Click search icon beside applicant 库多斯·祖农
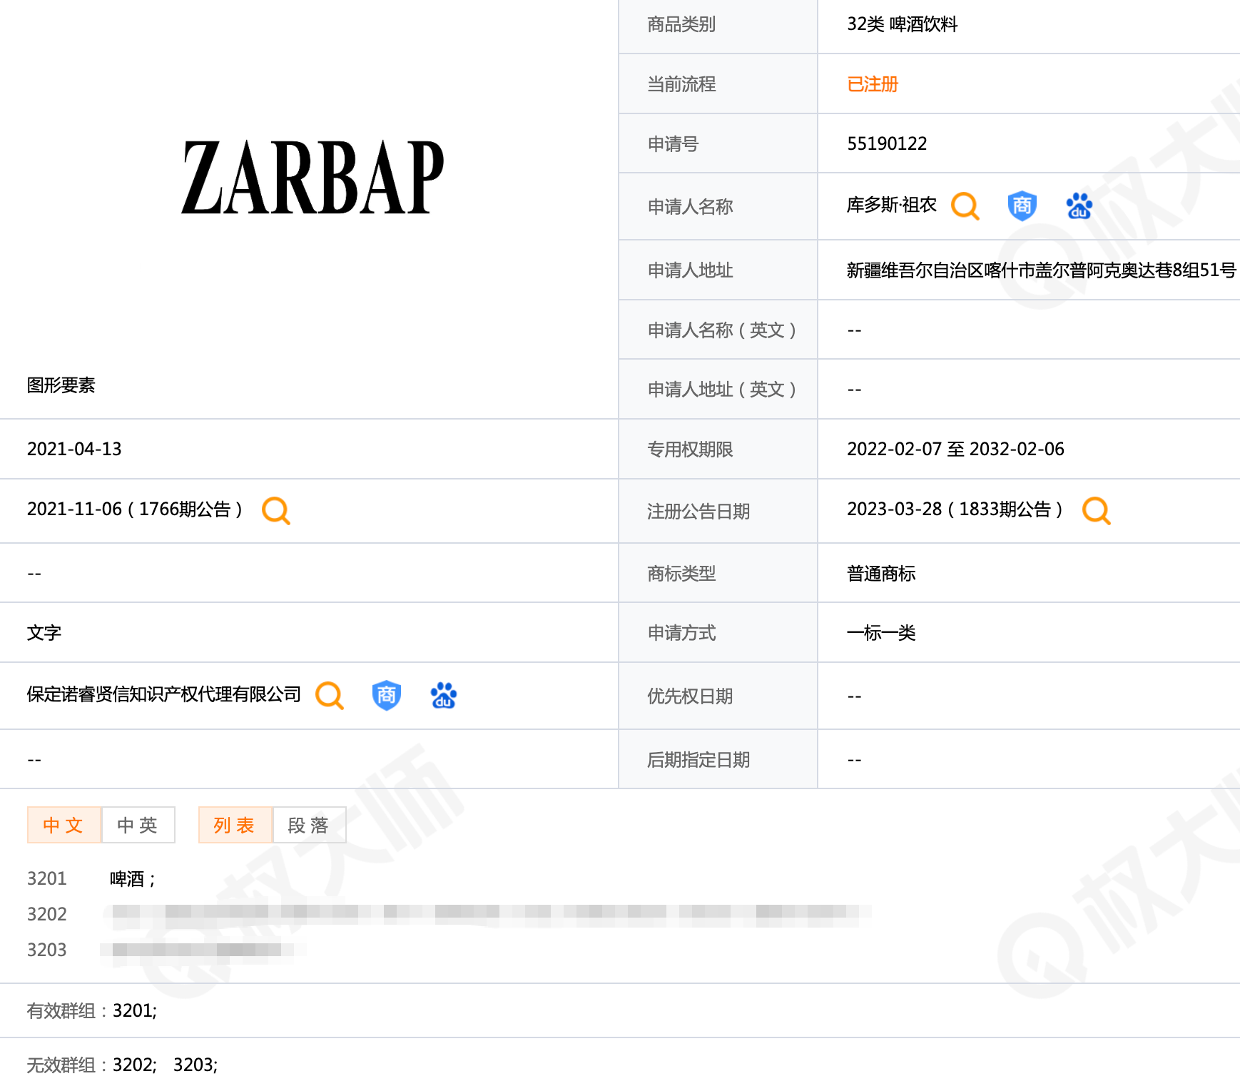This screenshot has width=1240, height=1086. pos(965,206)
